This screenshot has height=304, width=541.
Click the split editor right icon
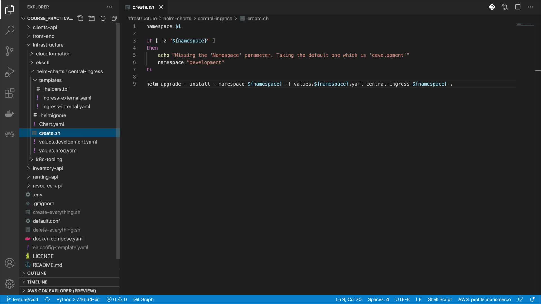click(518, 7)
